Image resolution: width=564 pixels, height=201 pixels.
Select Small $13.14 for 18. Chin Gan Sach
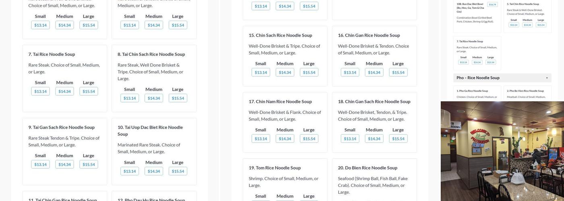coord(350,139)
